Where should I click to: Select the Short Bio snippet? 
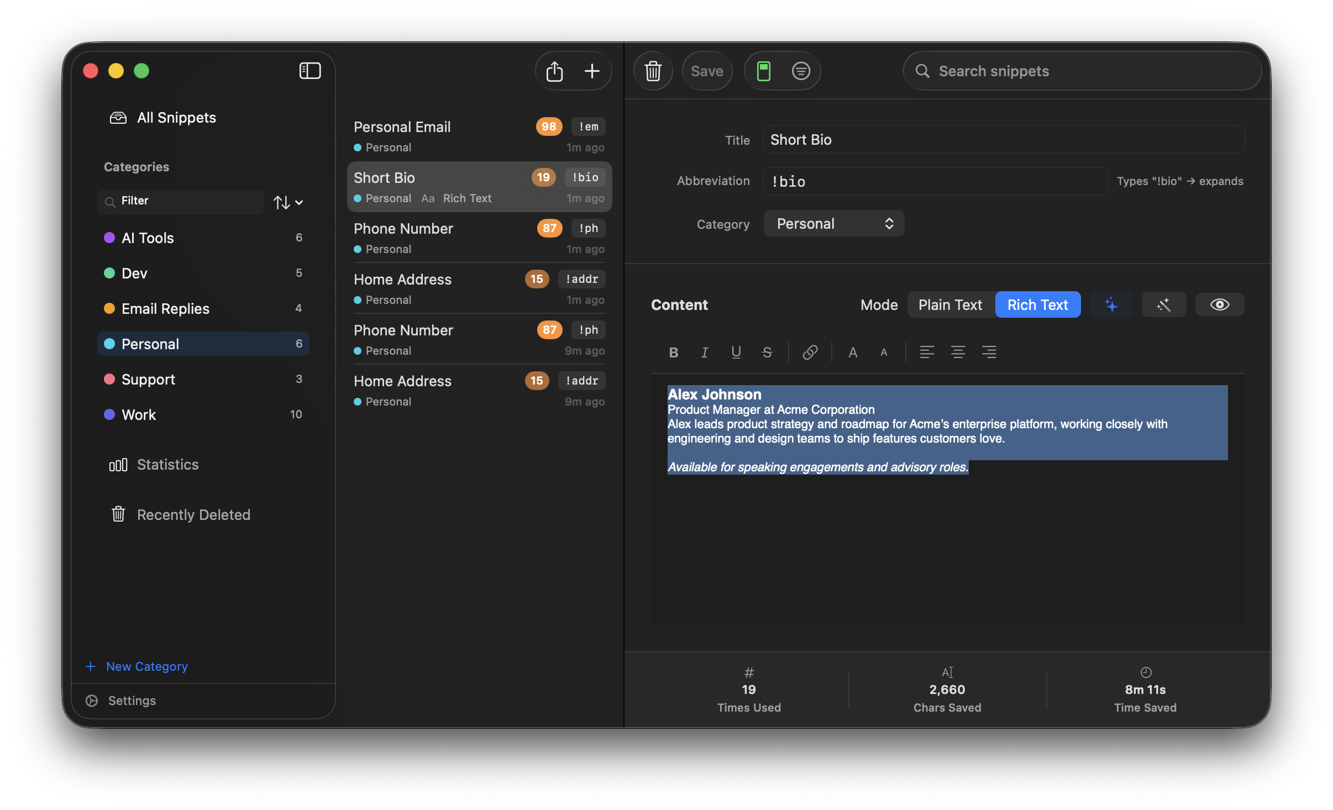[479, 187]
